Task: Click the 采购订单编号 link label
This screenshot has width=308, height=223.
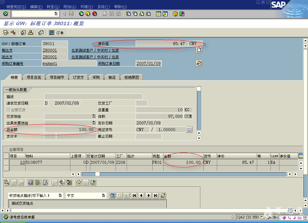Action: coord(13,64)
